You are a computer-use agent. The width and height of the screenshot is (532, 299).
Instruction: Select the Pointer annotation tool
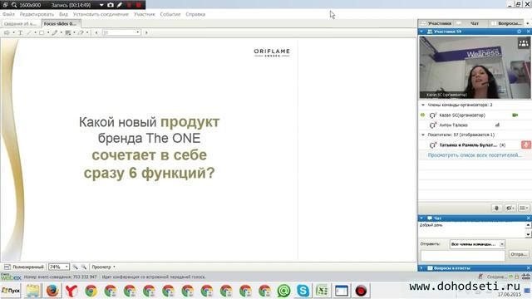point(7,33)
